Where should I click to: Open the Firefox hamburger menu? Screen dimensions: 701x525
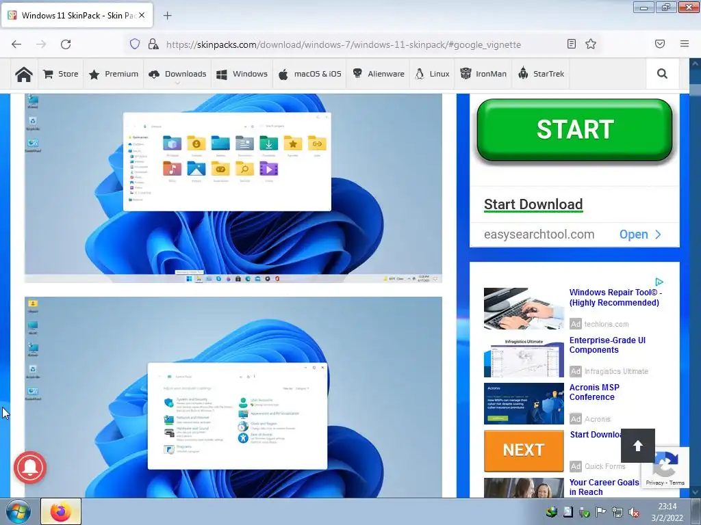(685, 44)
